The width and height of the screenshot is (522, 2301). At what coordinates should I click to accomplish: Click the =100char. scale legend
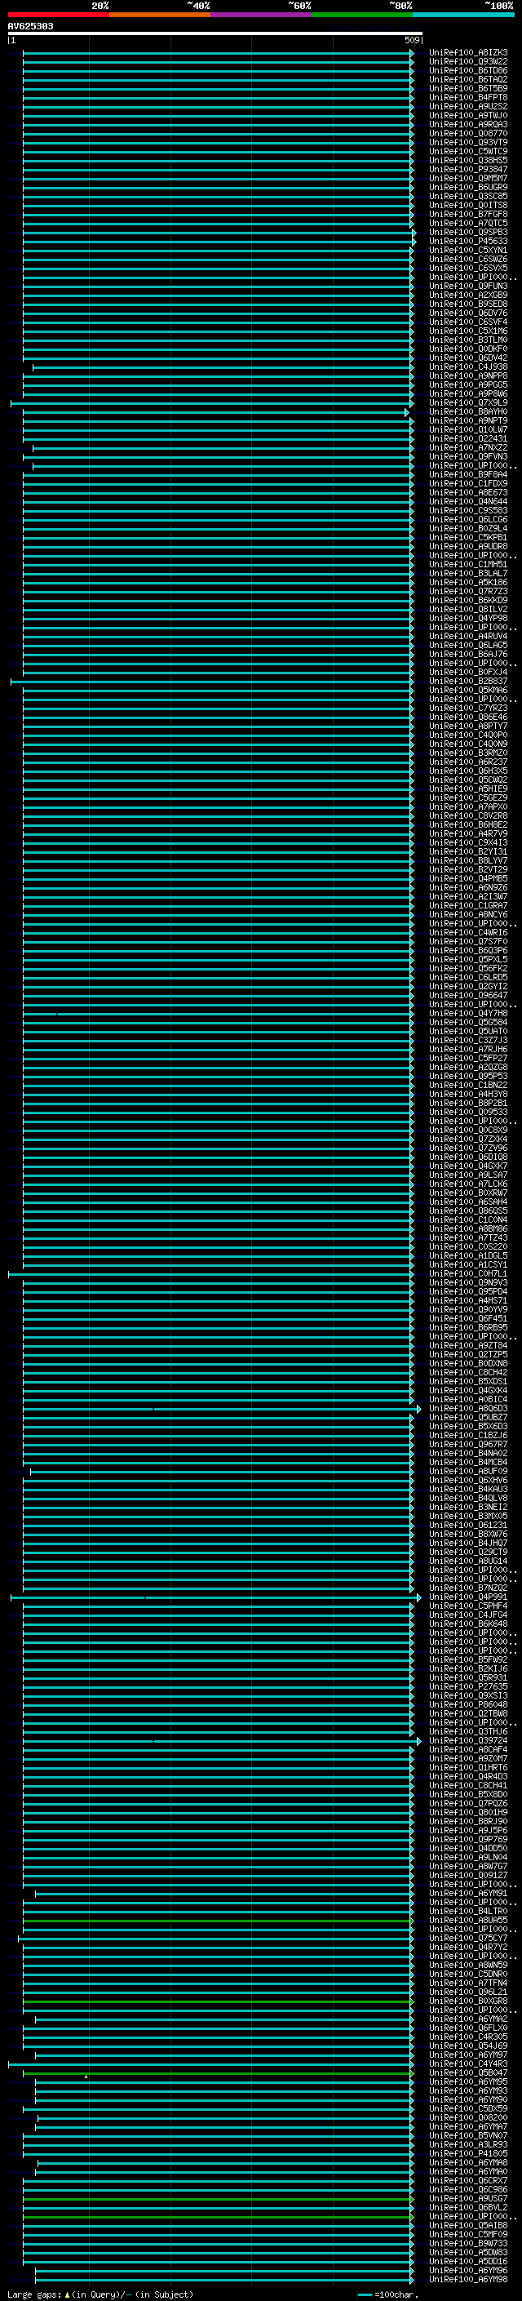(387, 2294)
